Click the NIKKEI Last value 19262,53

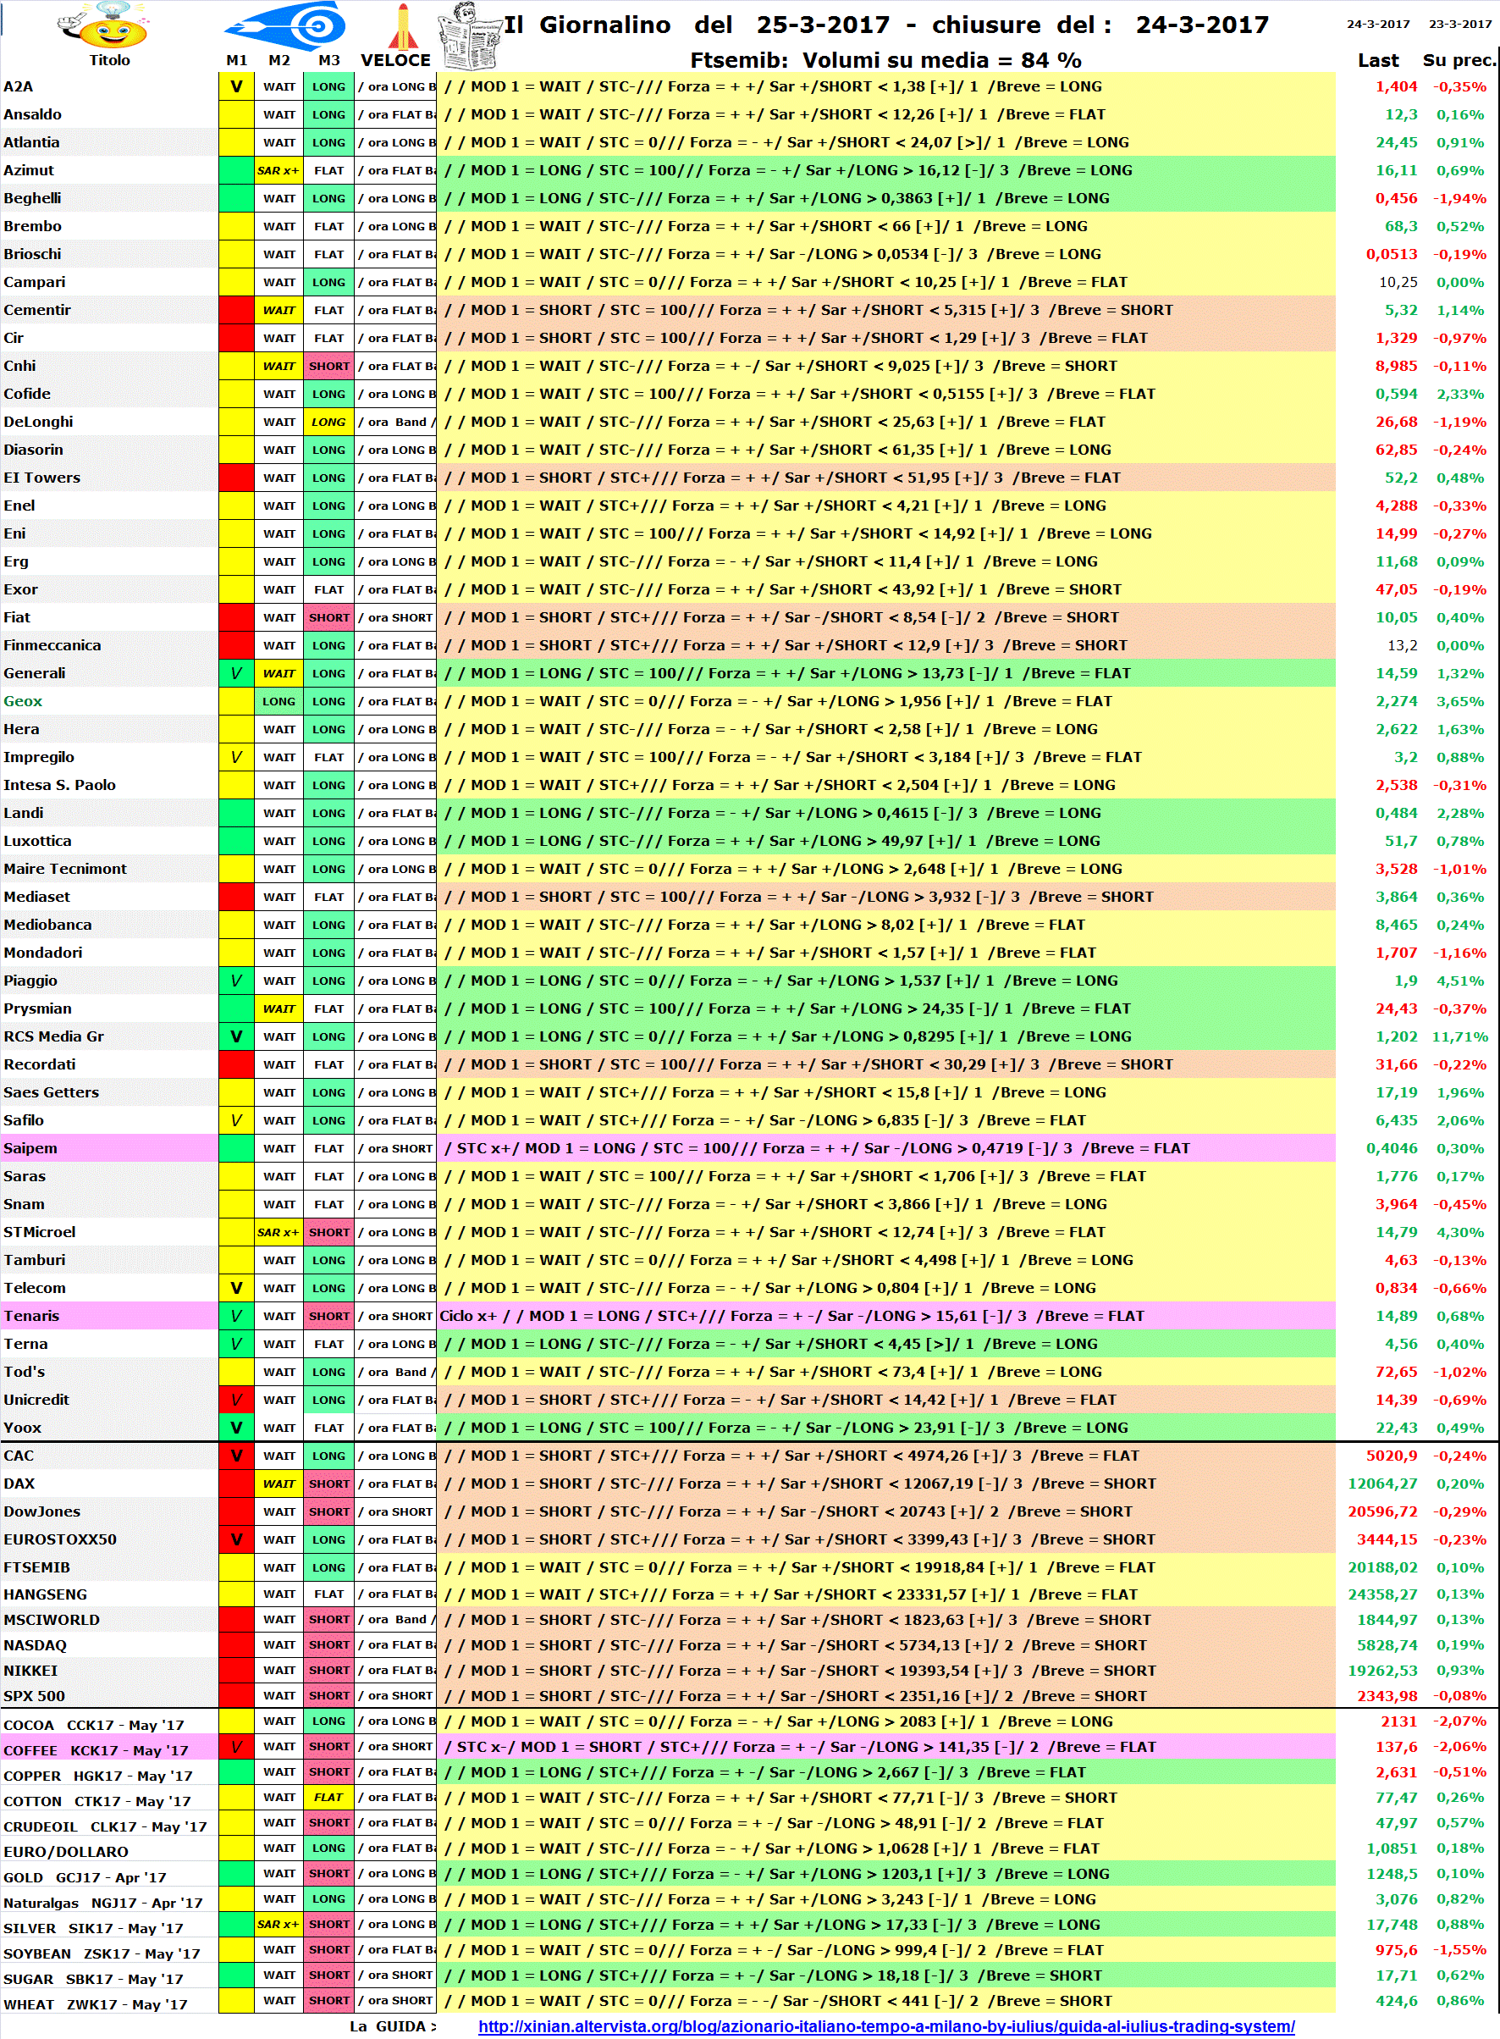[x=1382, y=1671]
